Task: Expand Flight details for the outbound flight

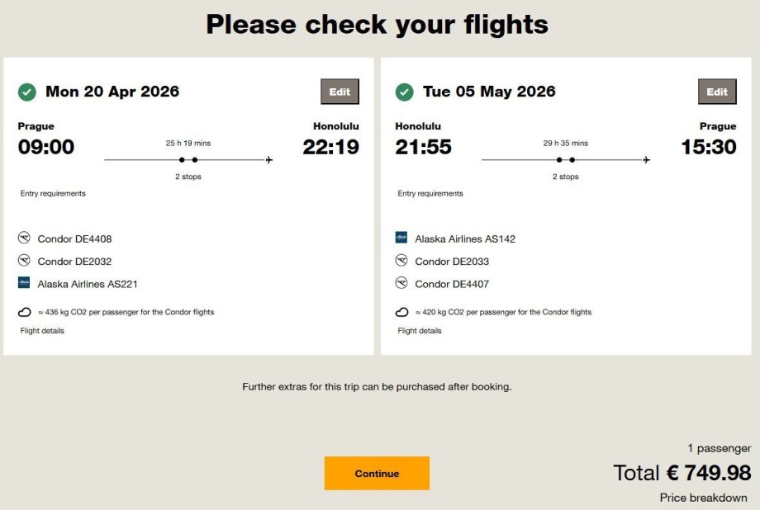Action: (42, 331)
